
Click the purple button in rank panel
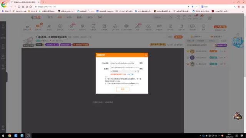click(221, 45)
